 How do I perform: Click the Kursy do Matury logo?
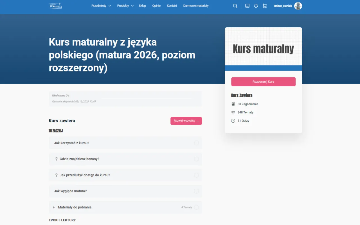click(x=55, y=6)
